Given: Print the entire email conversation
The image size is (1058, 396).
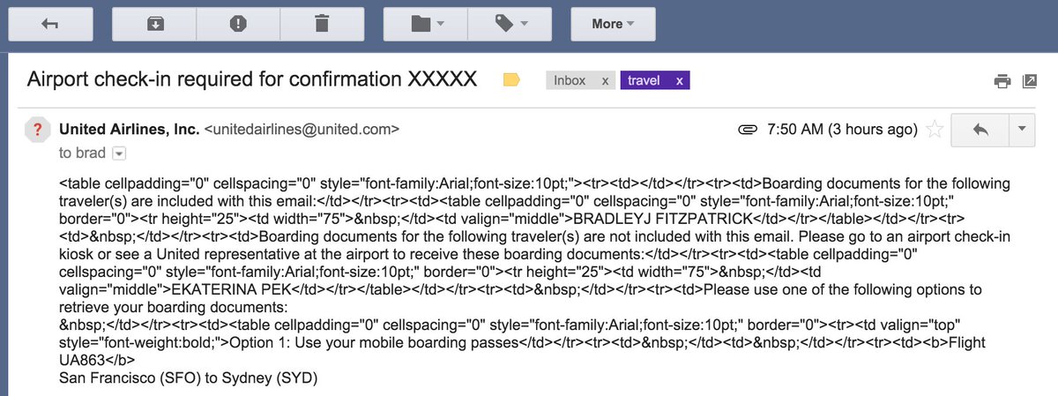Looking at the screenshot, I should pos(1002,81).
